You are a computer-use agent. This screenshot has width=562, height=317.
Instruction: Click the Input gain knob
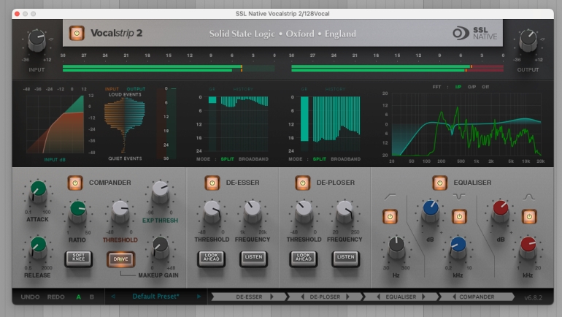pos(37,39)
